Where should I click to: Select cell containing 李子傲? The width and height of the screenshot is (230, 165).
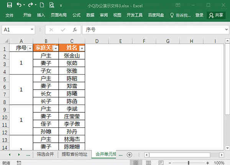pos(72,124)
